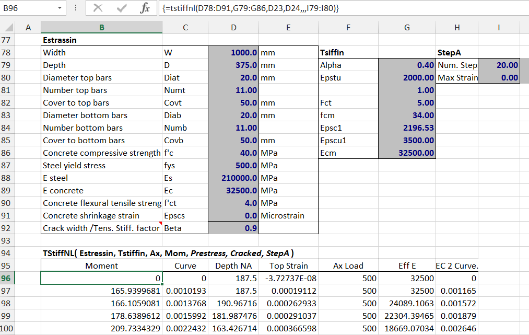Click the Crack width /Tens. Stiff. factor cell
Screen dimensions: 529x335
point(101,228)
